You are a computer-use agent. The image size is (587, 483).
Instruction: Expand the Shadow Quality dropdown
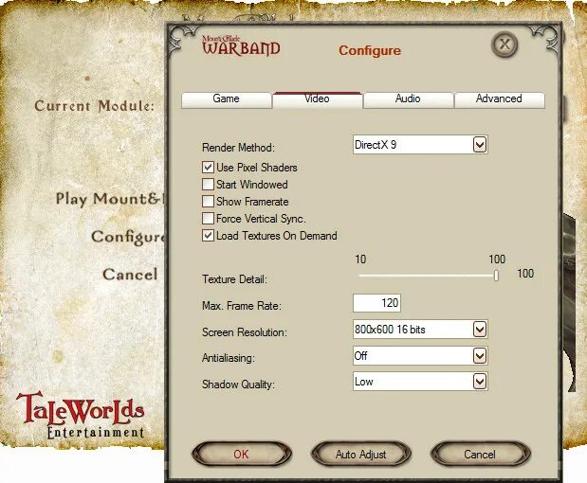pos(420,382)
